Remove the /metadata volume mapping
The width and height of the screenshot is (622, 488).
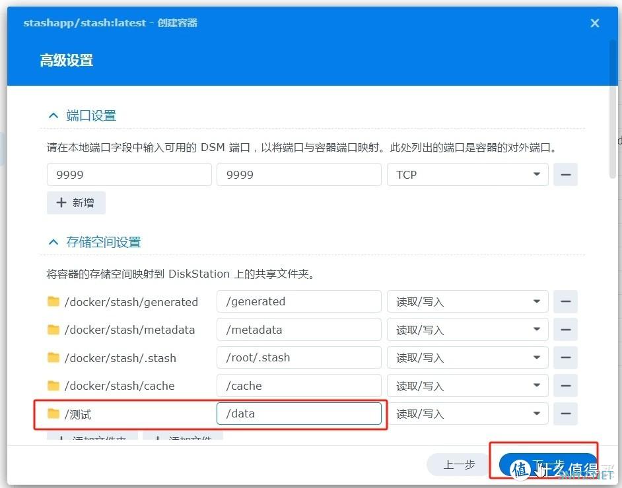(565, 330)
